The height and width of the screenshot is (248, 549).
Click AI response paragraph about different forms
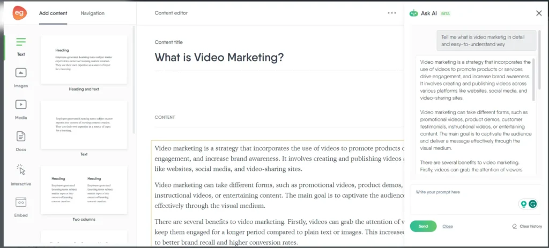coord(476,130)
